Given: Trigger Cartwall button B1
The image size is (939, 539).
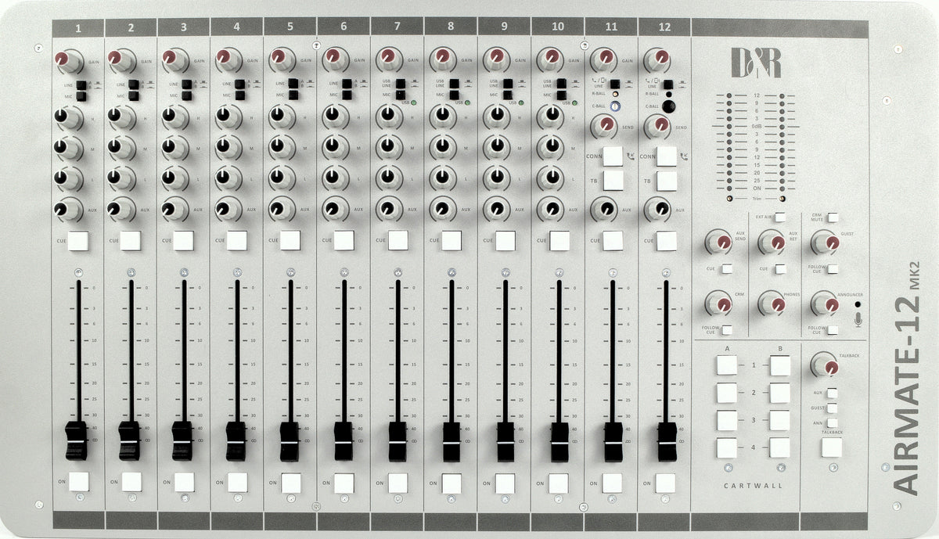Looking at the screenshot, I should pos(779,365).
